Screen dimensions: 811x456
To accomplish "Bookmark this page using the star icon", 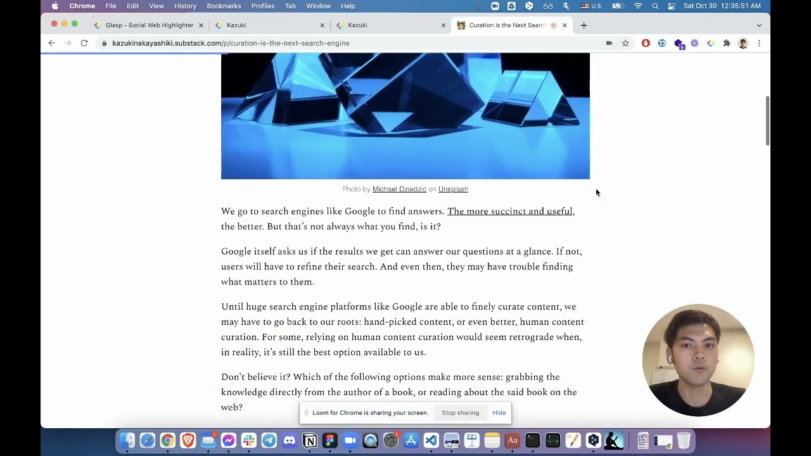I will (x=625, y=43).
